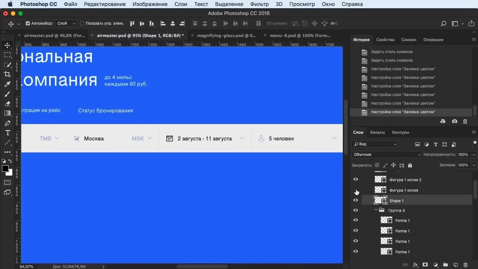The width and height of the screenshot is (478, 269).
Task: Switch to the Контуры tab
Action: coord(401,132)
